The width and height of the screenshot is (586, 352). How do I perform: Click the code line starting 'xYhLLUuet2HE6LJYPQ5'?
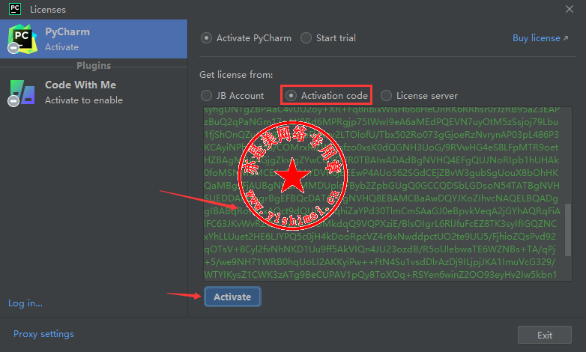380,237
